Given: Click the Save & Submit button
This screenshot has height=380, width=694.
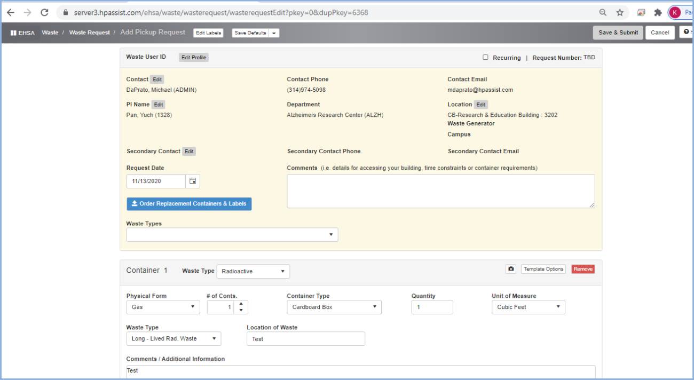Looking at the screenshot, I should (618, 33).
